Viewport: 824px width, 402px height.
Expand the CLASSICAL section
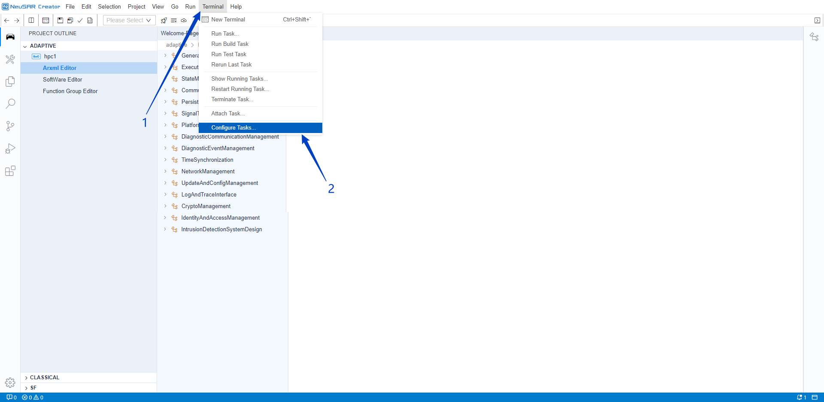27,378
